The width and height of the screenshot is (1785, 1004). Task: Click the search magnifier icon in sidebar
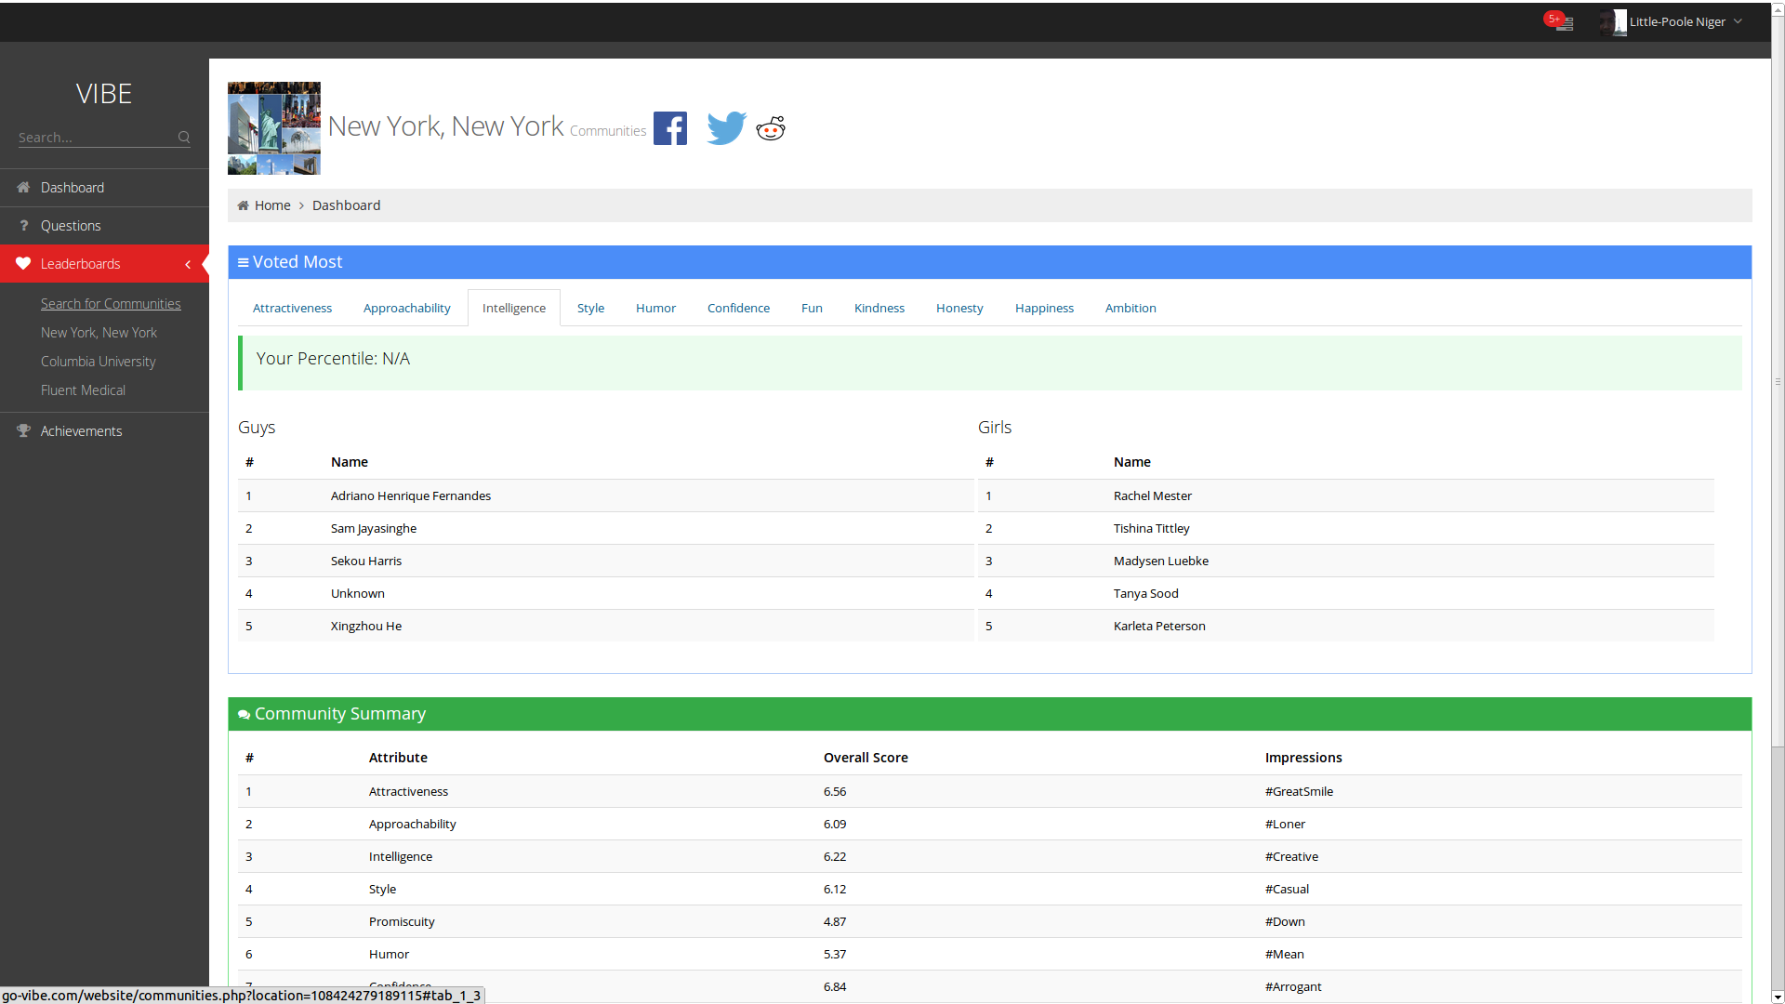pyautogui.click(x=184, y=138)
